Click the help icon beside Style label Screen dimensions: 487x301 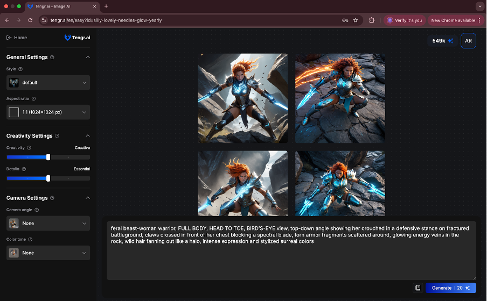click(20, 69)
